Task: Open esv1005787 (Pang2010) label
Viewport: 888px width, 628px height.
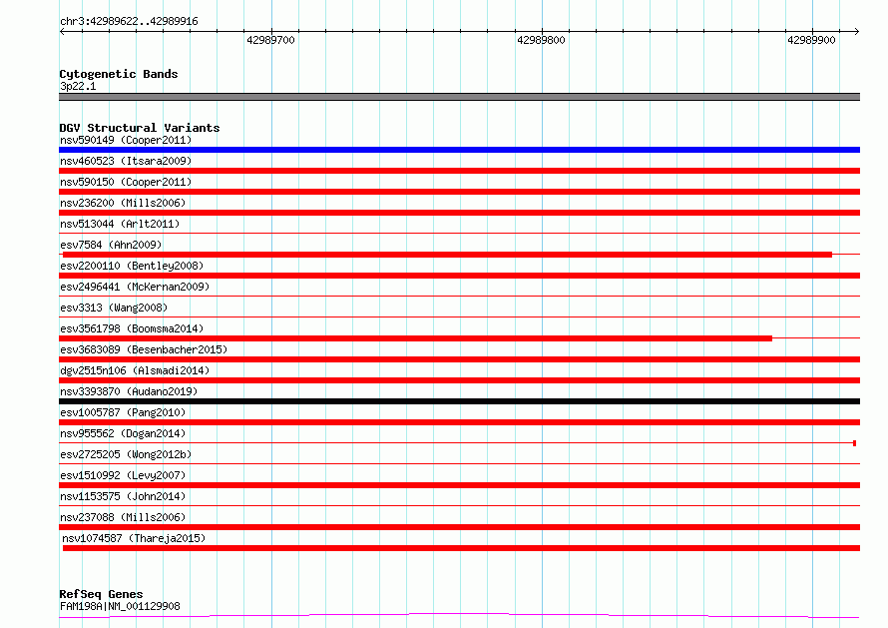Action: click(123, 412)
